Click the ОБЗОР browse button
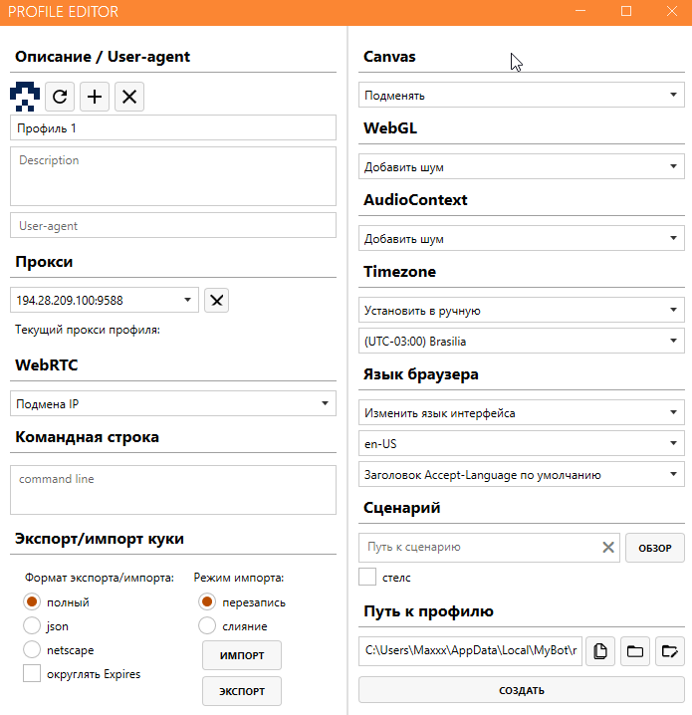Image resolution: width=692 pixels, height=715 pixels. point(655,548)
